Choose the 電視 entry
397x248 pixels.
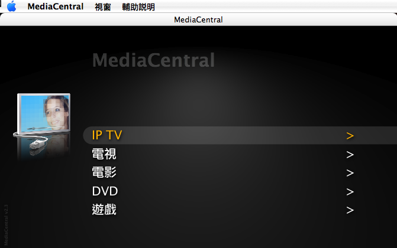click(104, 154)
